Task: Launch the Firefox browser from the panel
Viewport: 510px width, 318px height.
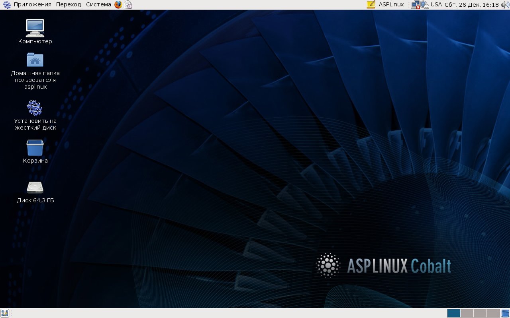Action: click(118, 5)
